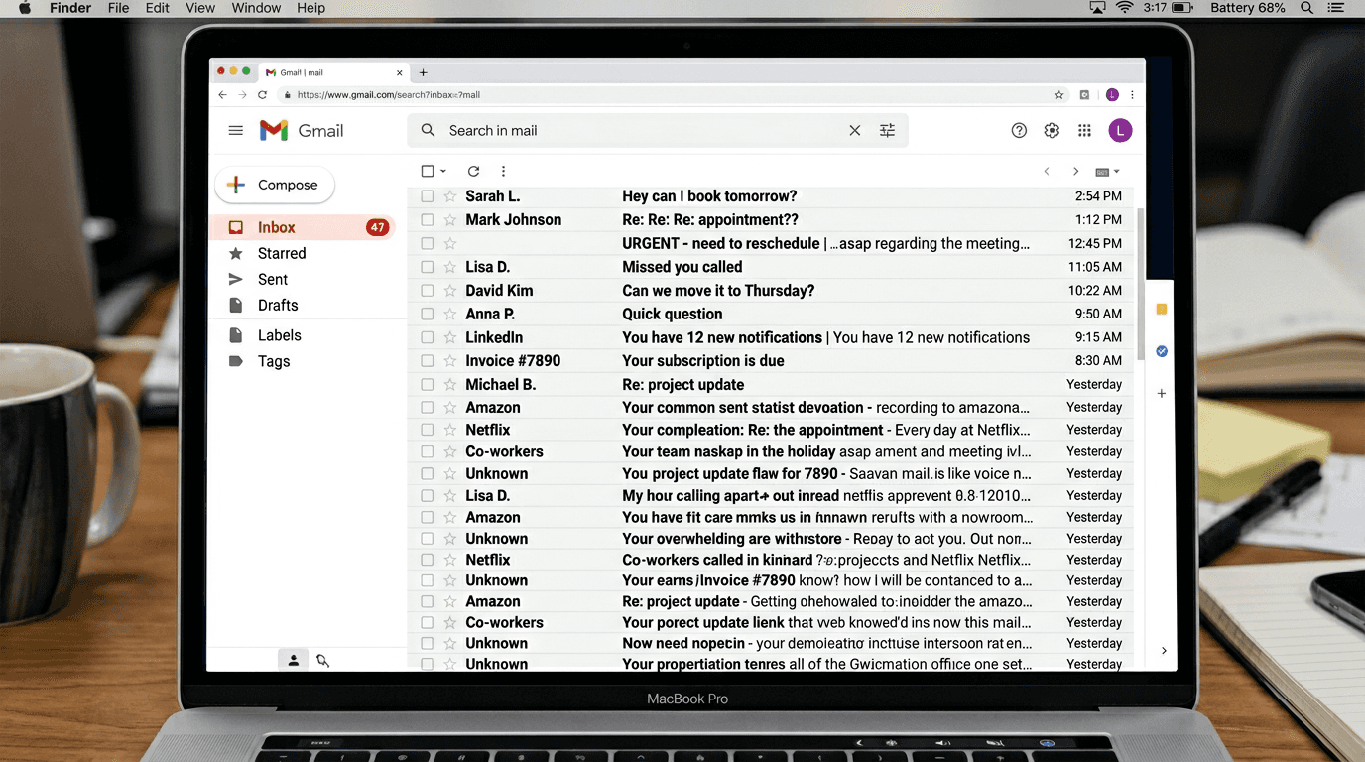Show search options filter sliders icon

tap(887, 130)
